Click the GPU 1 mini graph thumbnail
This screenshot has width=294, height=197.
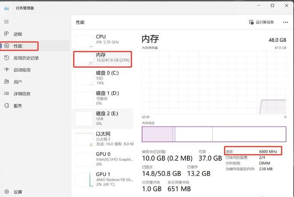click(84, 180)
